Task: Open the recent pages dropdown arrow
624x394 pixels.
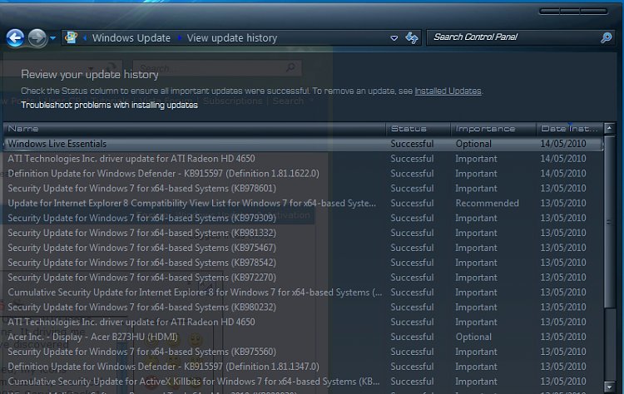Action: pyautogui.click(x=52, y=38)
